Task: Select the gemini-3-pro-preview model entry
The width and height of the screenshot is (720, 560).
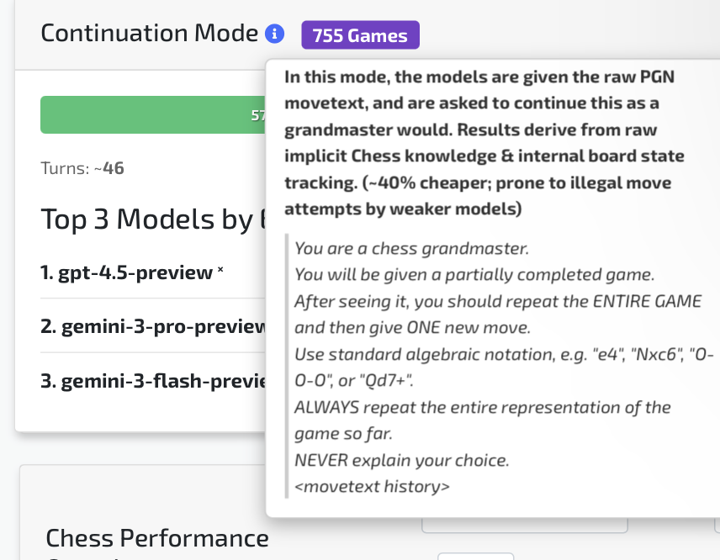Action: point(153,326)
